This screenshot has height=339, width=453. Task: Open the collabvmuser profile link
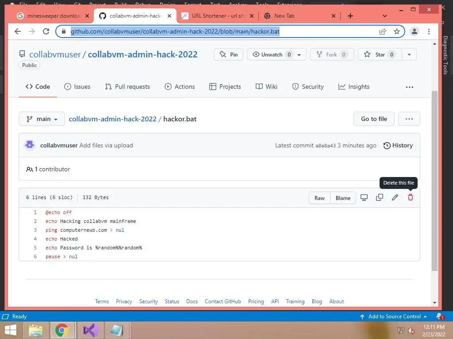(x=55, y=54)
